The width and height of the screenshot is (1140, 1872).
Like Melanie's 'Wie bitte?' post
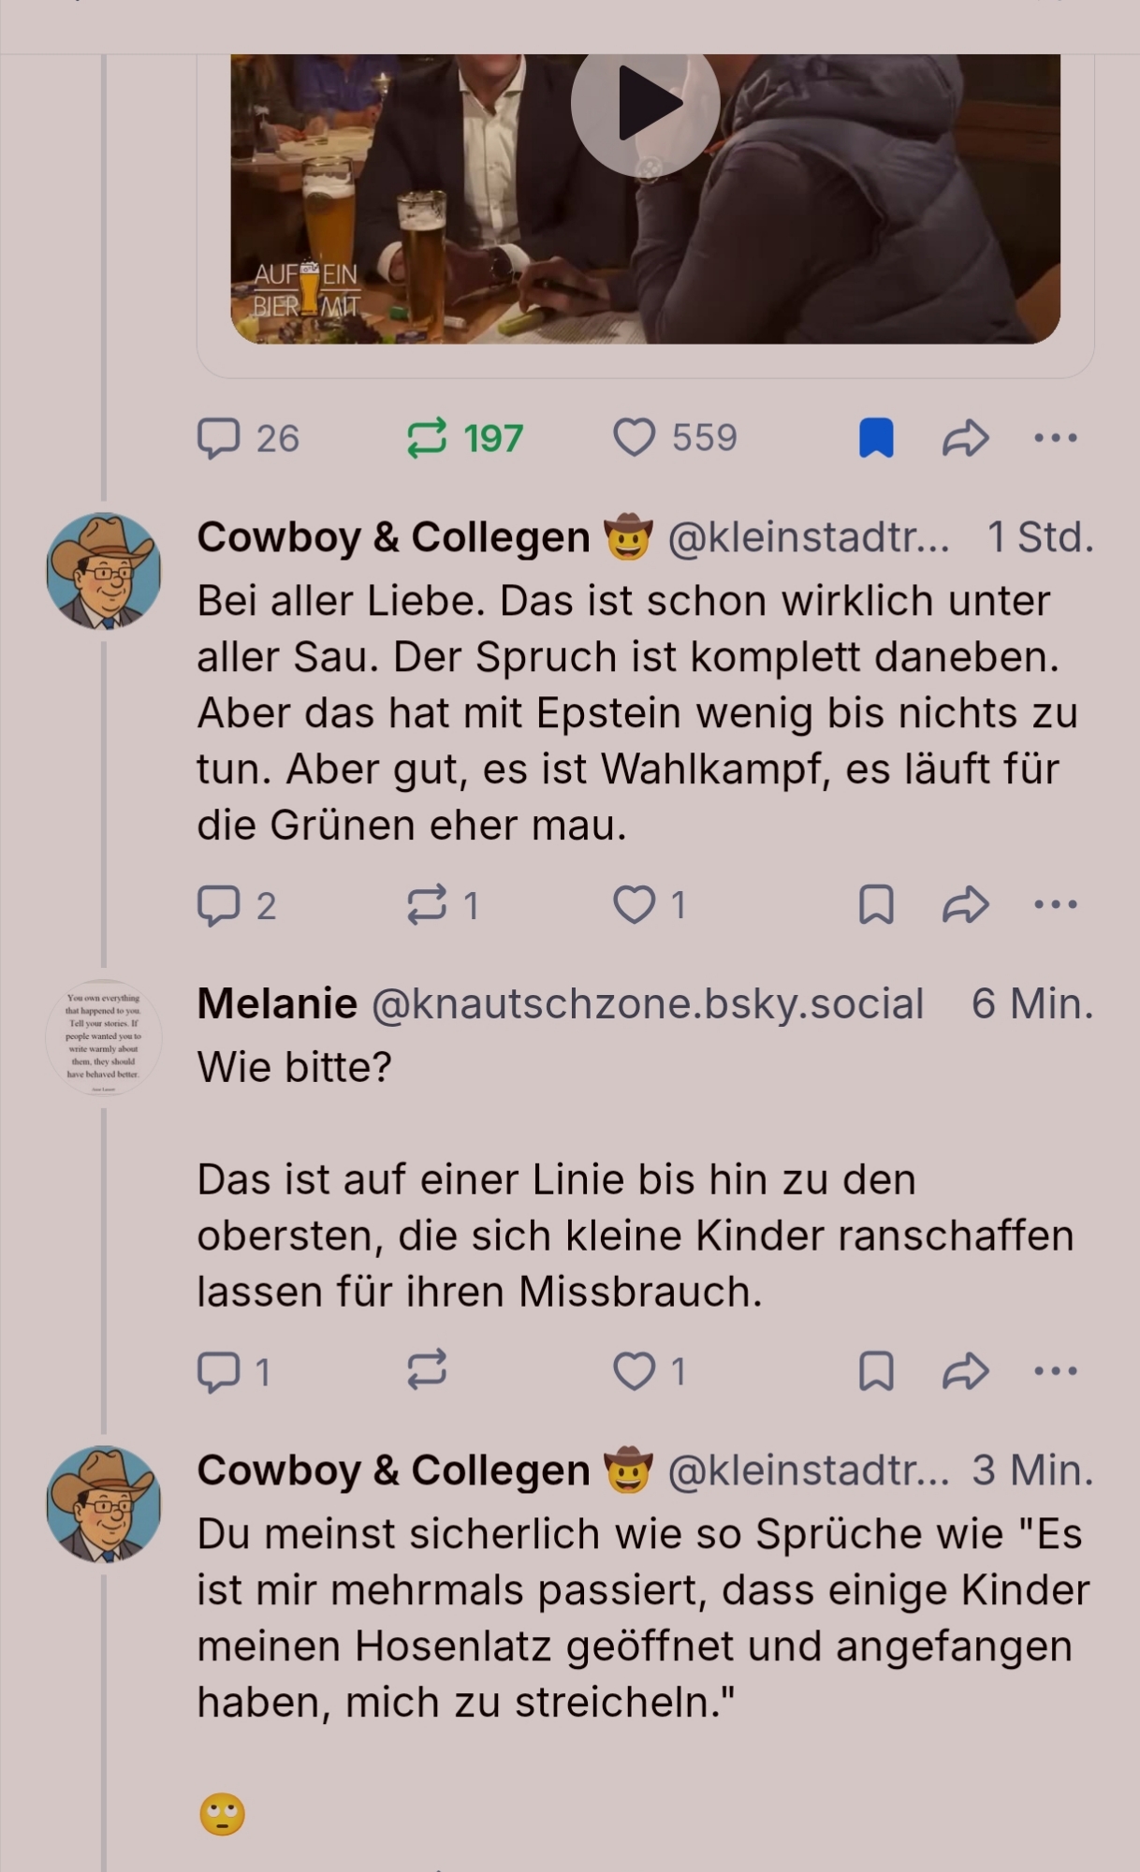click(634, 1371)
